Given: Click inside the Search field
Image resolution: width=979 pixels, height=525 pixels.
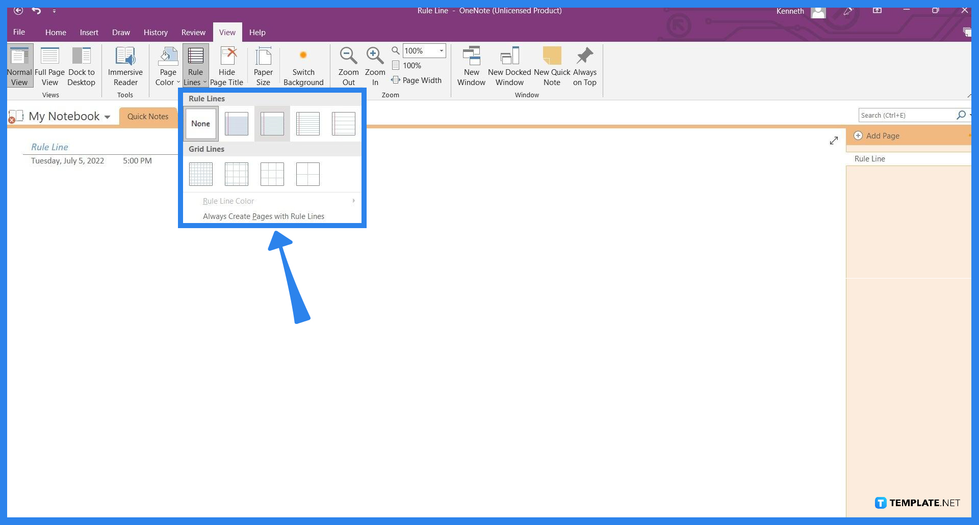Looking at the screenshot, I should point(908,115).
